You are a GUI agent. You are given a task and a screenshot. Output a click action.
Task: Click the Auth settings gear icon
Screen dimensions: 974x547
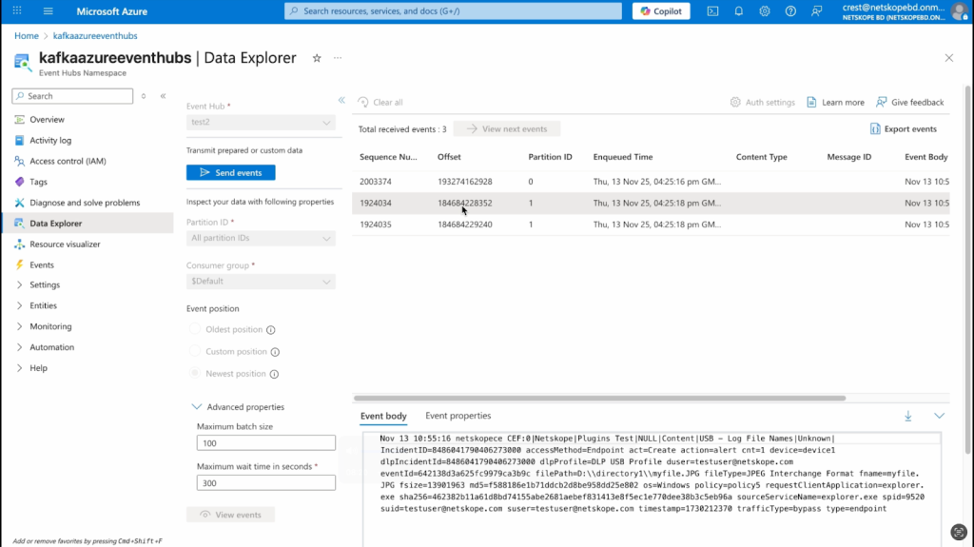[735, 102]
